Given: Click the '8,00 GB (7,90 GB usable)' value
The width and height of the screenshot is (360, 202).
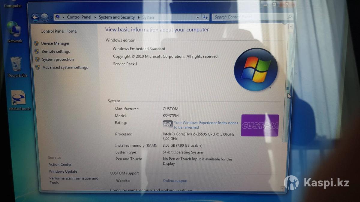Looking at the screenshot, I should 183,146.
